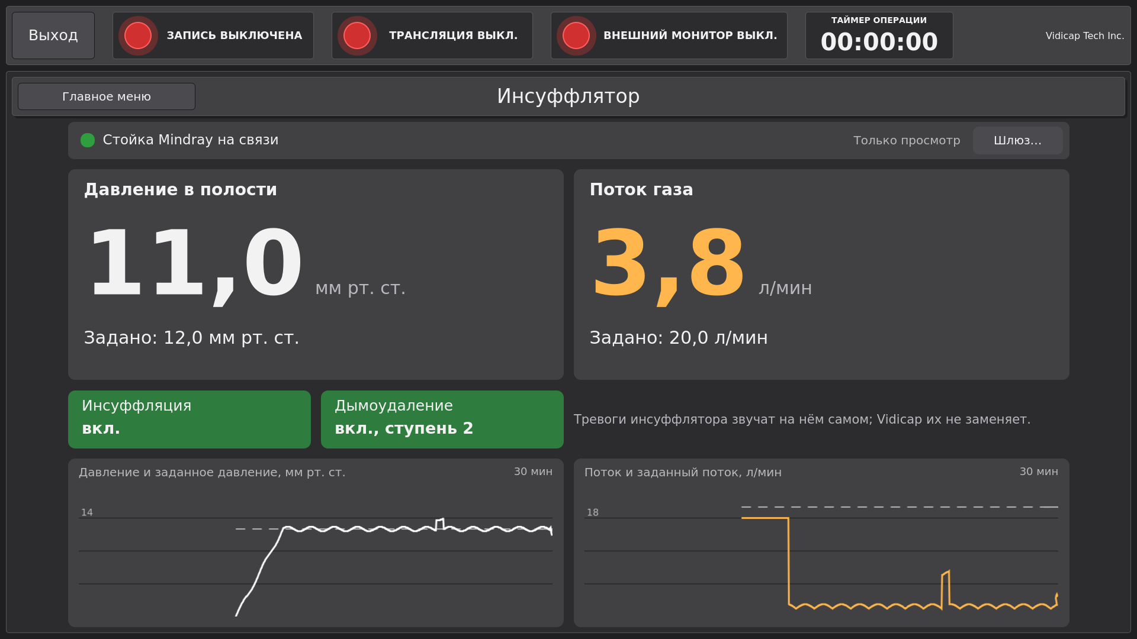Click the operation timer 00:00:00 display

point(879,42)
